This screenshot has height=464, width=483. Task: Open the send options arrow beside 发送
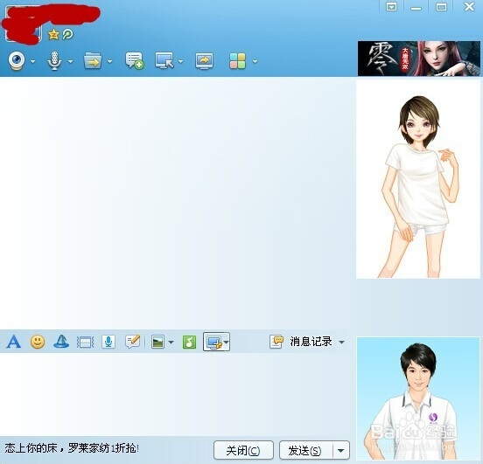click(x=341, y=451)
